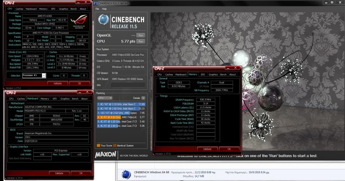Click Validate in the Memory window
The width and height of the screenshot is (345, 181).
point(207,149)
